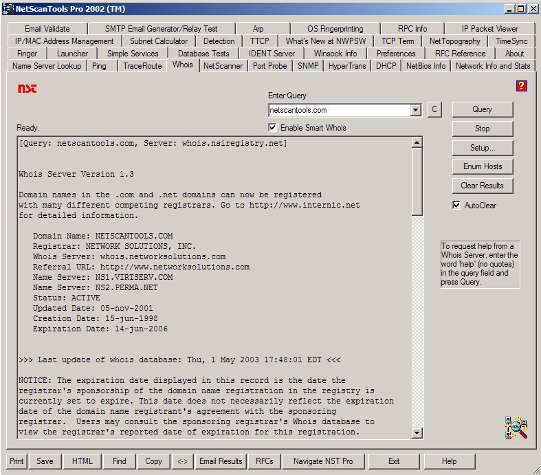
Task: Click the <-> button in bottom toolbar
Action: tap(182, 461)
